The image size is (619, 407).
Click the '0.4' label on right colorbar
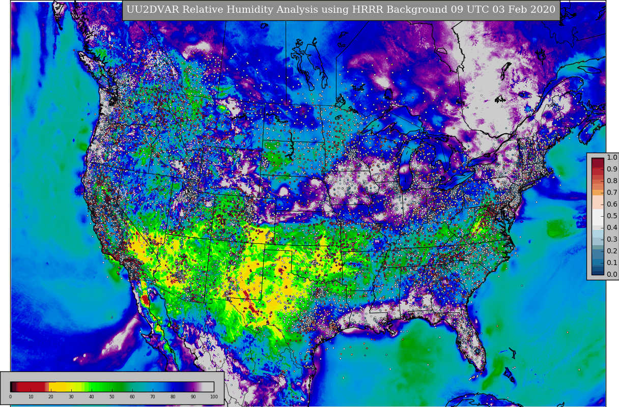[x=612, y=227]
